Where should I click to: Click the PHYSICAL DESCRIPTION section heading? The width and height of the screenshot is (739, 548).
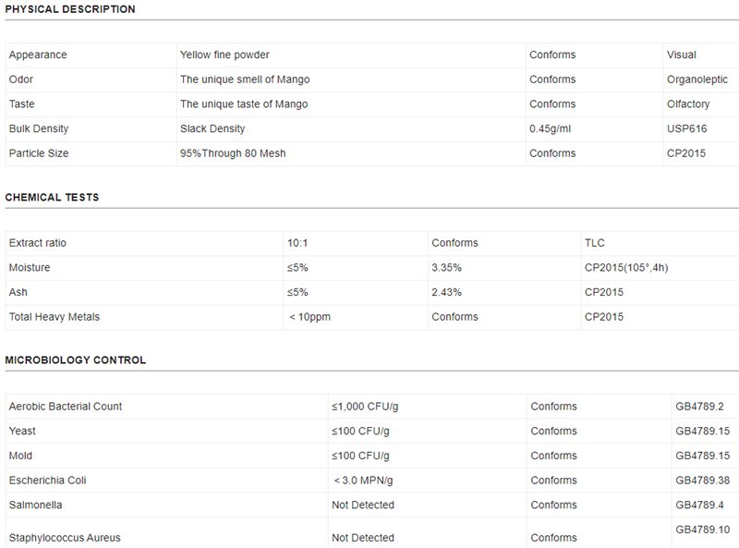[x=70, y=9]
